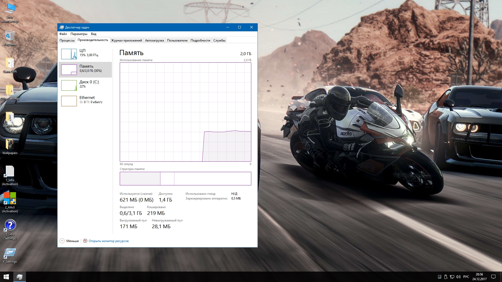
Task: Select the Диск 0 (C:) item
Action: pos(85,85)
